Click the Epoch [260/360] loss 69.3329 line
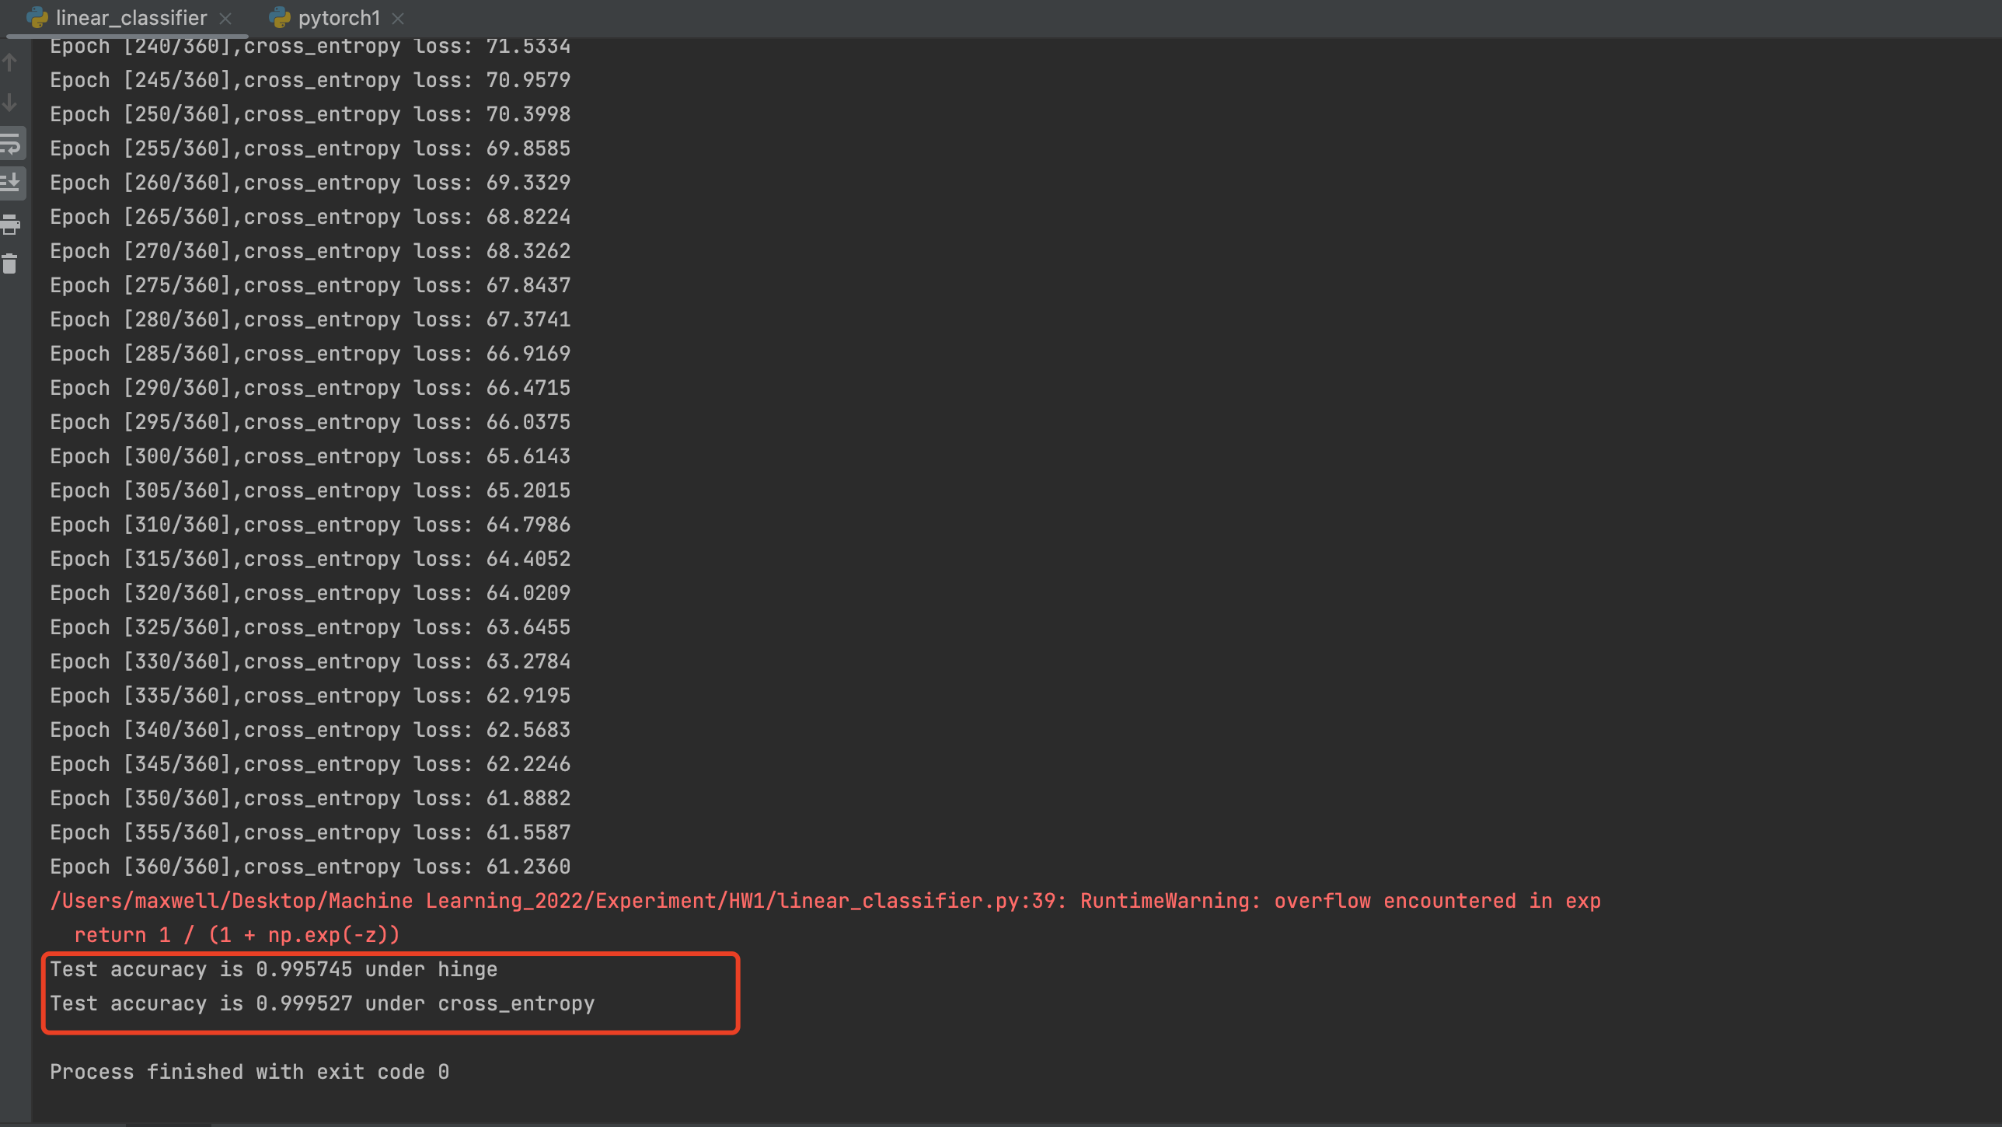Image resolution: width=2002 pixels, height=1127 pixels. click(x=310, y=183)
